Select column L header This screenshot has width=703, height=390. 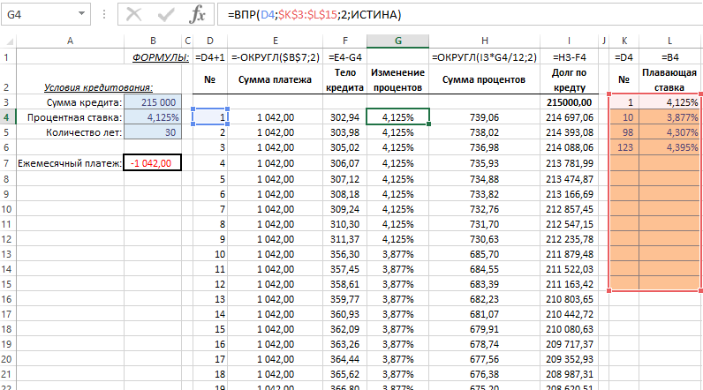pos(670,41)
